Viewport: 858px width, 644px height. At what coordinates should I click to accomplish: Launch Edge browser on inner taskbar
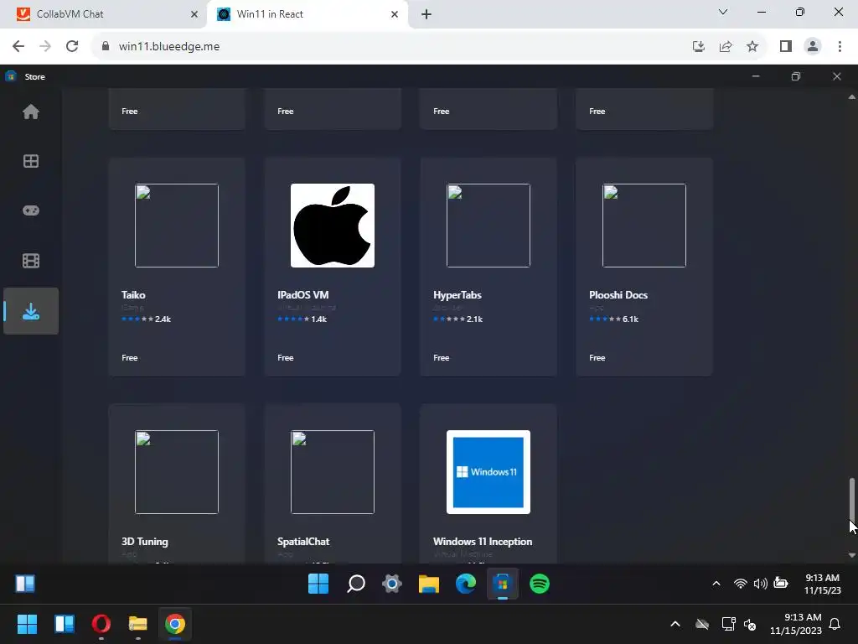coord(466,584)
